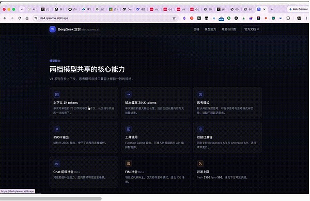The height and width of the screenshot is (201, 310).
Task: Click the heading 两档模型共享的核心能力
Action: (x=87, y=69)
